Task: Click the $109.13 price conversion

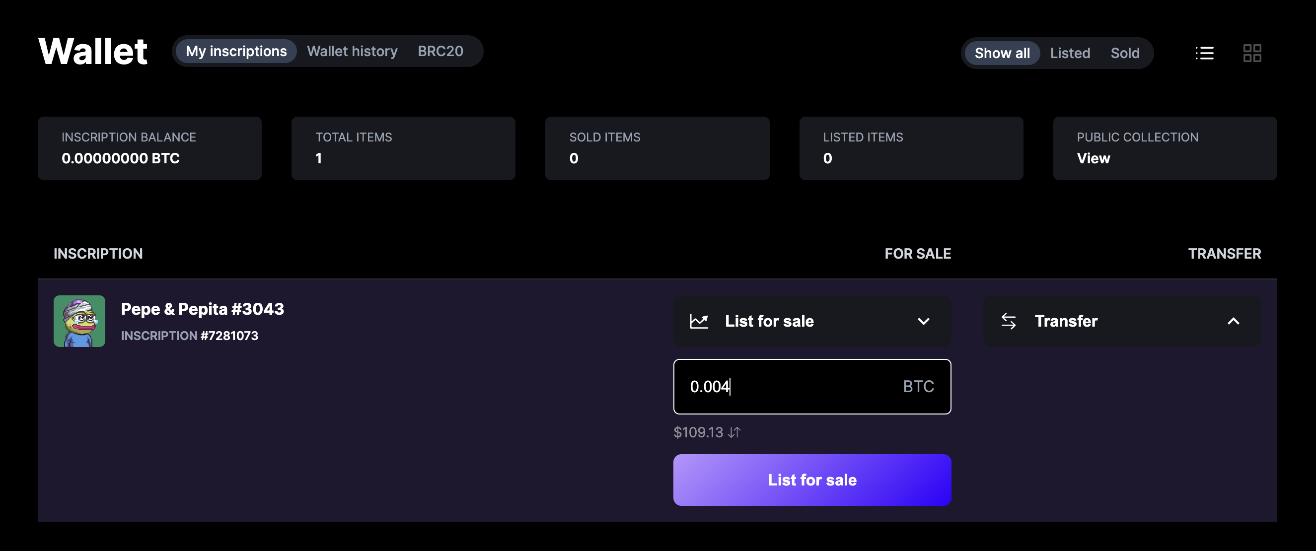Action: (x=698, y=431)
